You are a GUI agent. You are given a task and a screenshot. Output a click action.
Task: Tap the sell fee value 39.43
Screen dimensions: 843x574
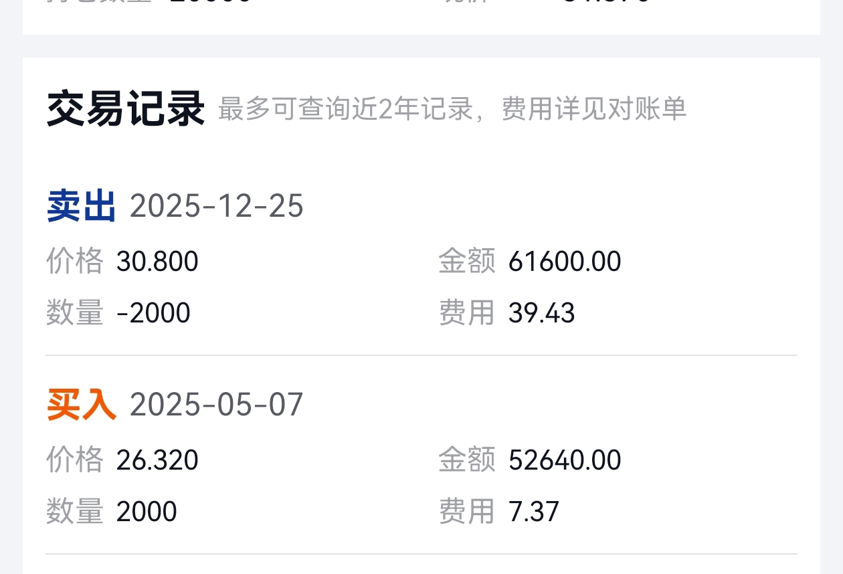541,313
